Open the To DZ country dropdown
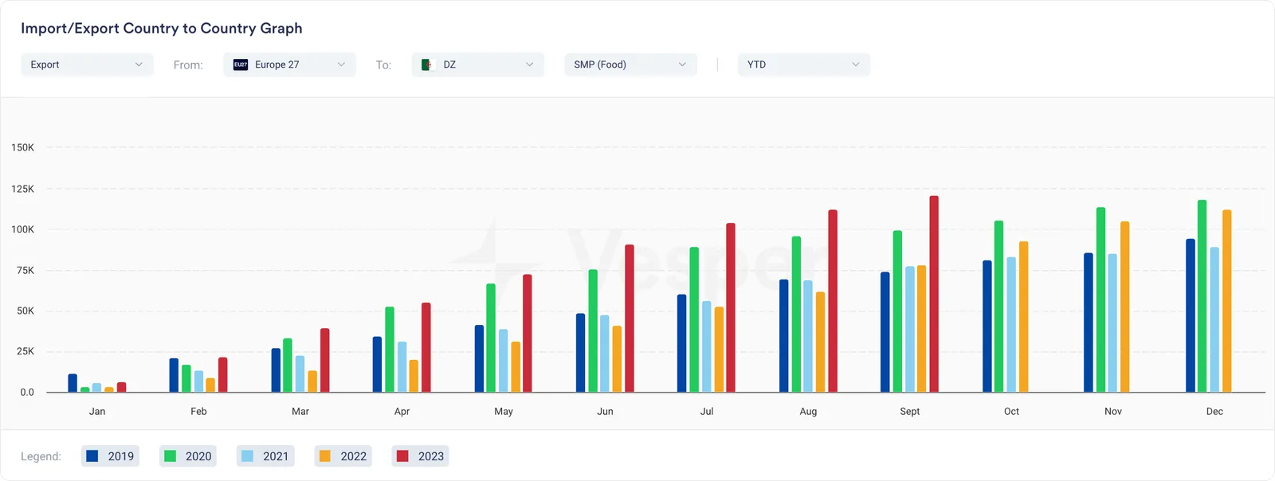The height and width of the screenshot is (481, 1275). coord(478,65)
